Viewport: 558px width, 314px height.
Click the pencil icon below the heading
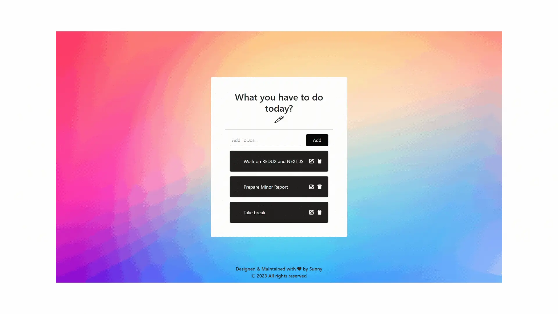(x=279, y=119)
